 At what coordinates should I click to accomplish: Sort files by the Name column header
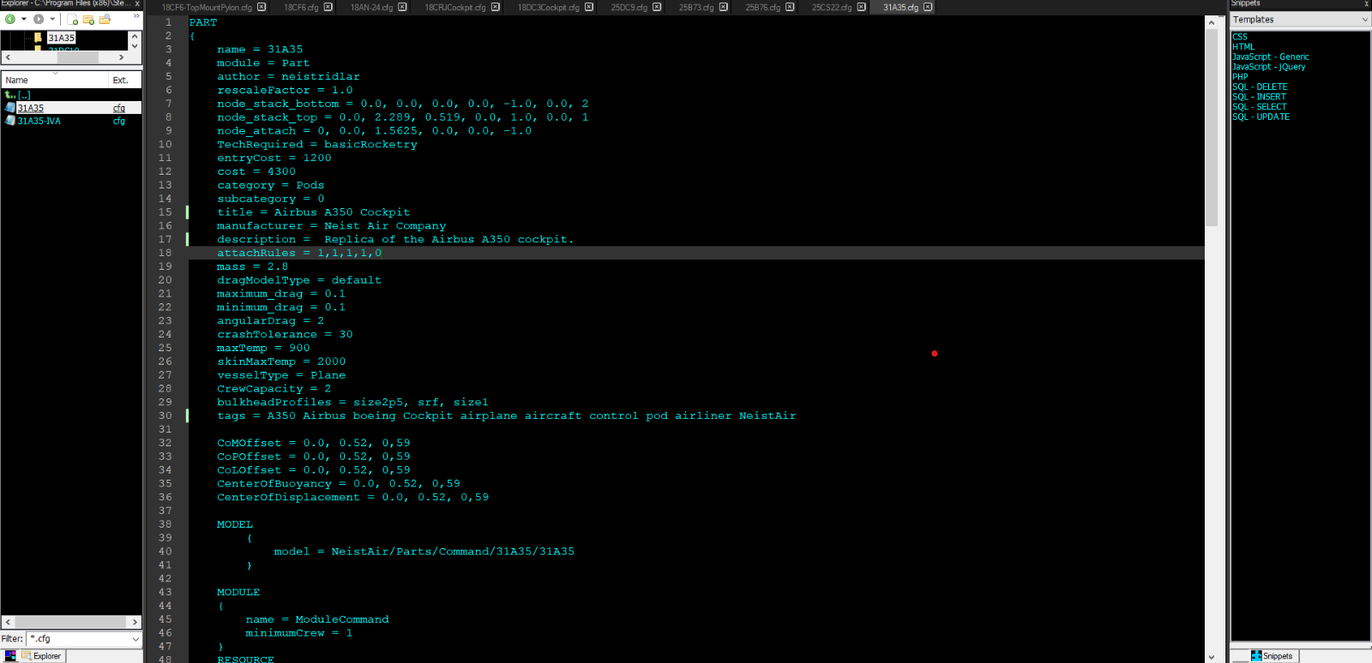point(55,80)
